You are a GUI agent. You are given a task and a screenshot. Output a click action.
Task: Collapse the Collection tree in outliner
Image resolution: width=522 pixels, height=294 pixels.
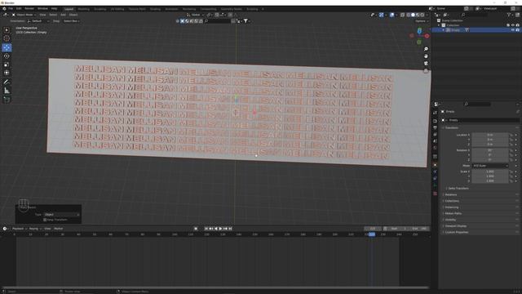pos(439,25)
